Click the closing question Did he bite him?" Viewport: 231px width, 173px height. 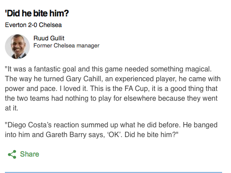coord(151,135)
